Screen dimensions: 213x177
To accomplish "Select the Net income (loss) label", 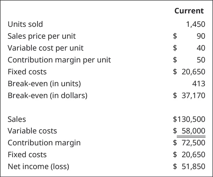I will click(38, 166).
